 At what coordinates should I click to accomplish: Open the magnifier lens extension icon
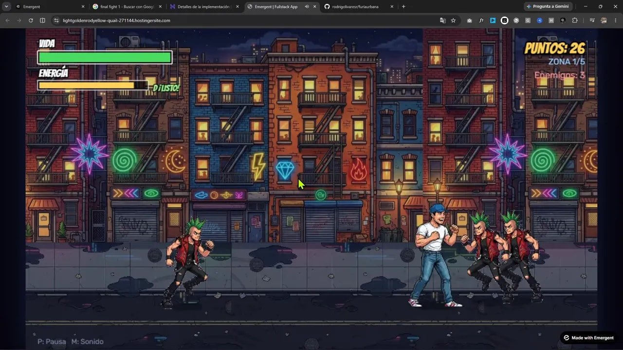[x=563, y=20]
